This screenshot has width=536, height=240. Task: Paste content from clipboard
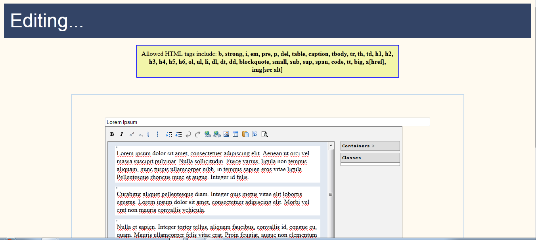point(245,134)
